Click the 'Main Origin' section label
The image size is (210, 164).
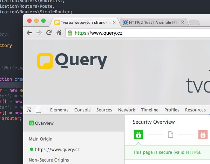[x=41, y=139]
